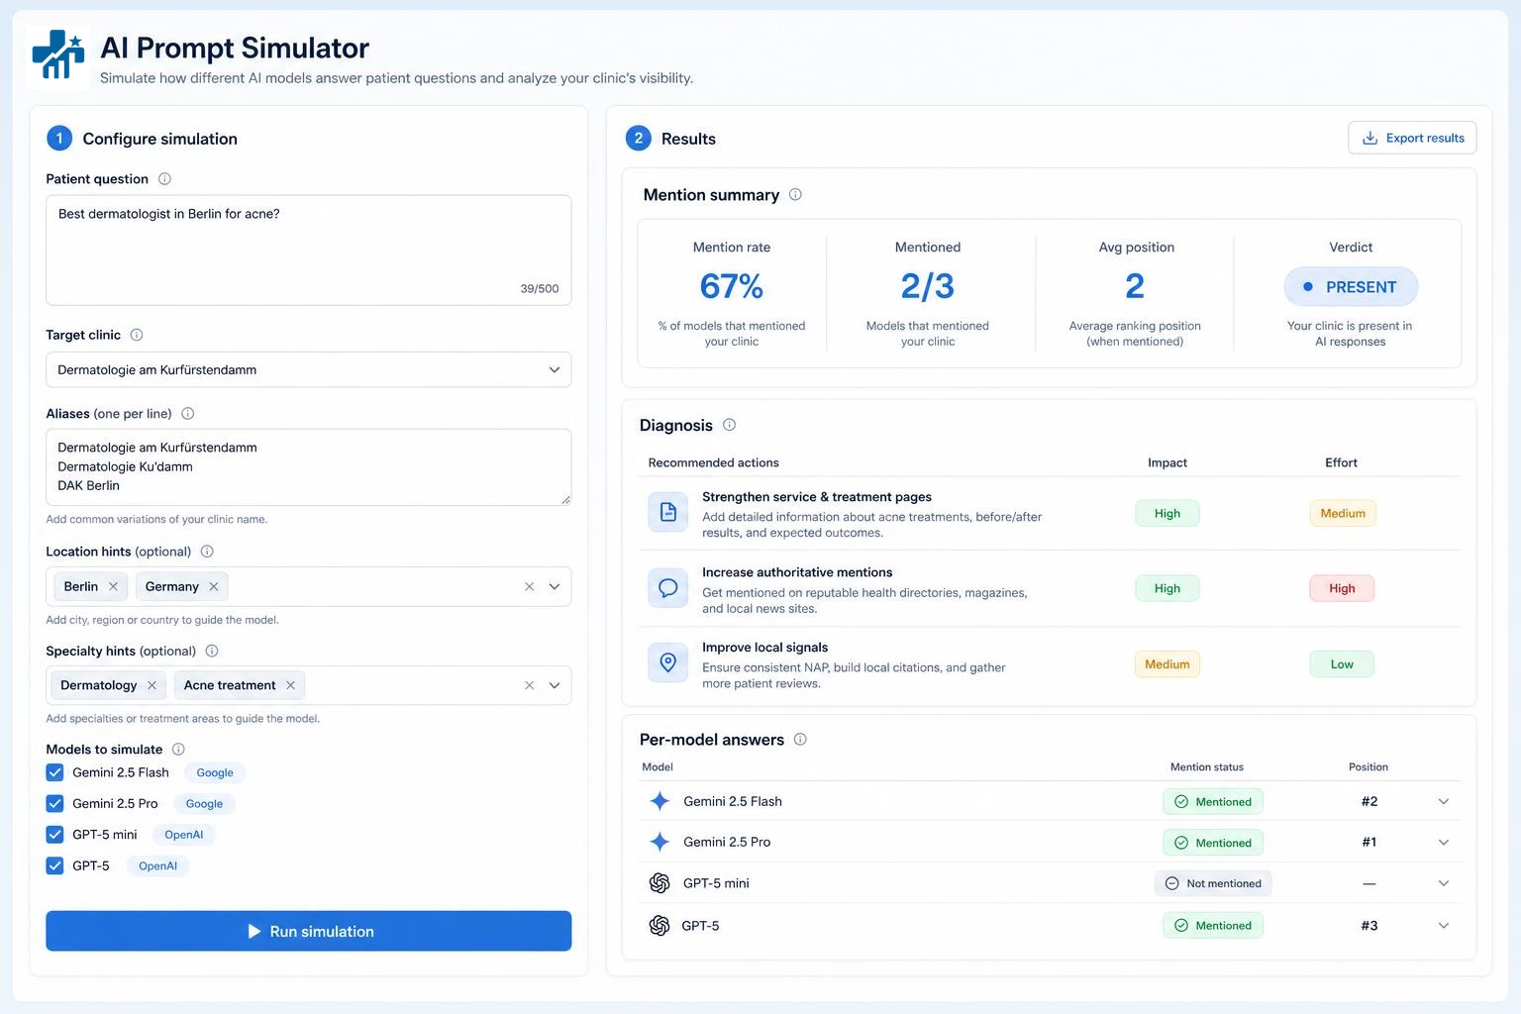This screenshot has width=1521, height=1014.
Task: Click speech bubble icon for authoritative mentions
Action: (668, 588)
